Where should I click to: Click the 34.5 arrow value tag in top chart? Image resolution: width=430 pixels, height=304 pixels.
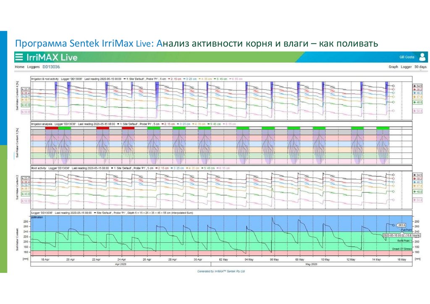[418, 86]
